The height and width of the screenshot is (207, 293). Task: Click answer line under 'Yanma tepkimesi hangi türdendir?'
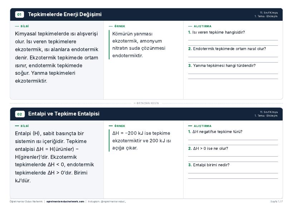coord(233,74)
